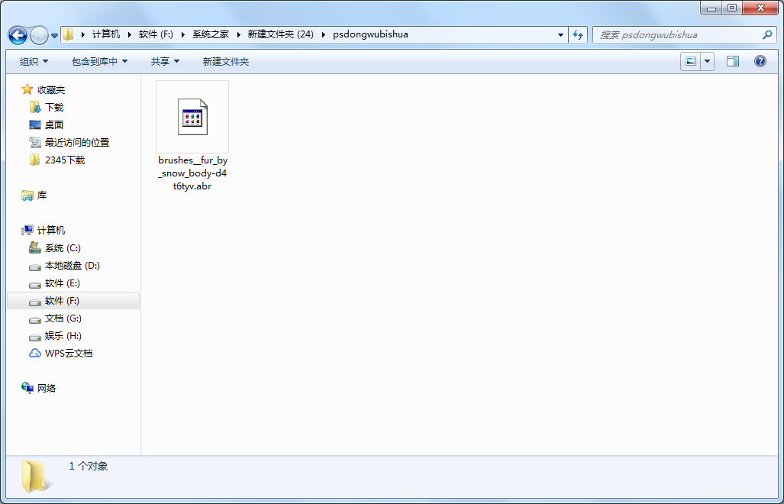Refresh the folder view

pyautogui.click(x=578, y=35)
